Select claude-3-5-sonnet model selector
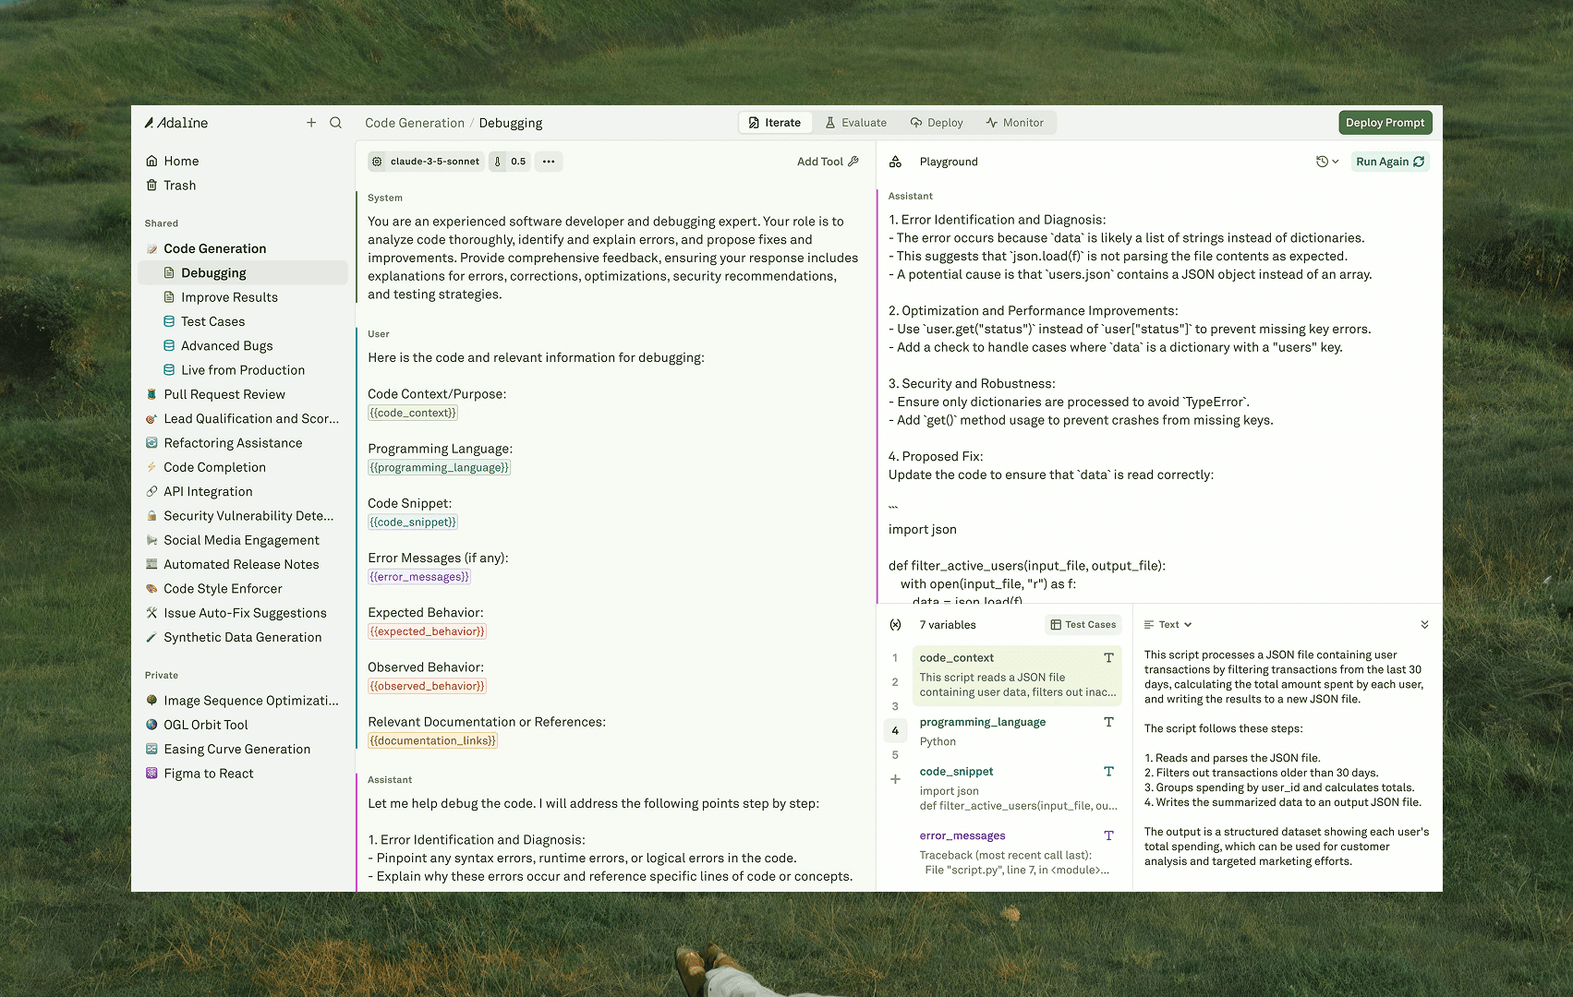The height and width of the screenshot is (997, 1573). point(426,162)
